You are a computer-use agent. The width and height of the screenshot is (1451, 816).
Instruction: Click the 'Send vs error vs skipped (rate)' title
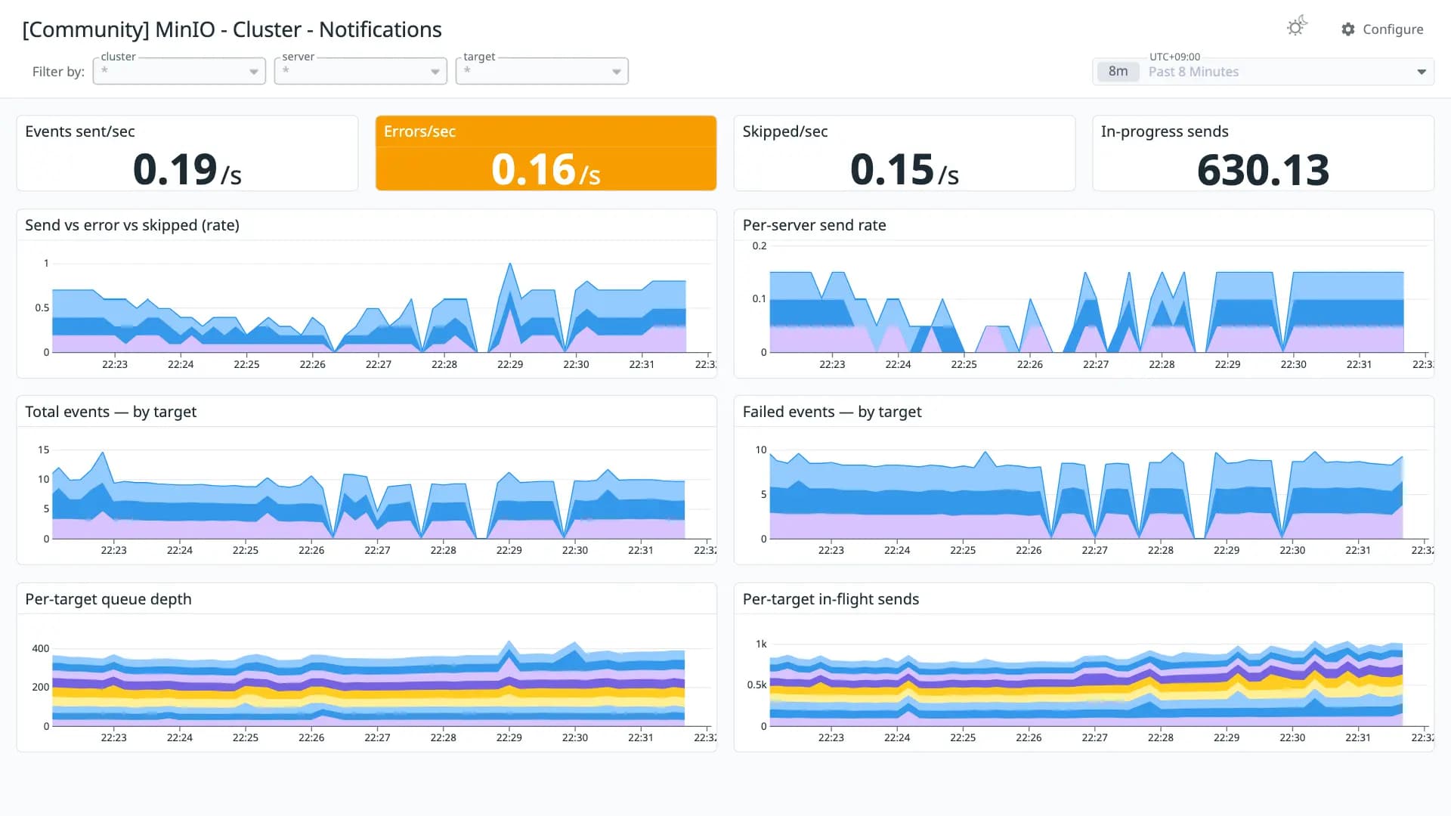click(x=132, y=225)
